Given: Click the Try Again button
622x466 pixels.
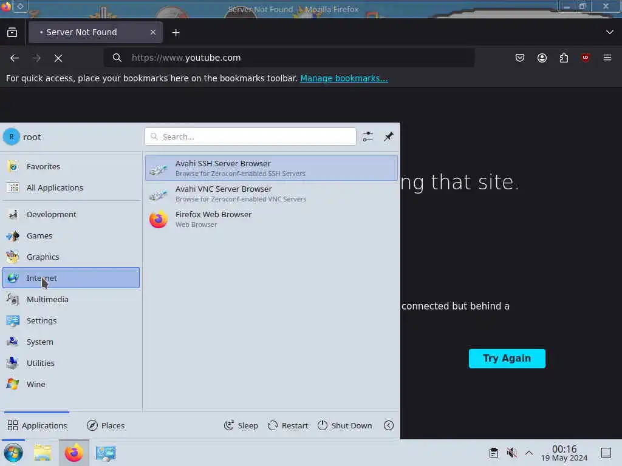Looking at the screenshot, I should 507,358.
